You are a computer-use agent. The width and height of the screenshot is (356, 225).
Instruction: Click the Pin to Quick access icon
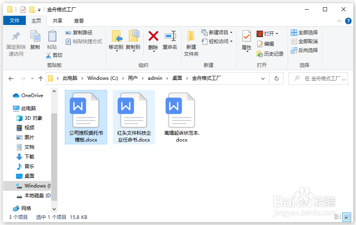click(x=16, y=36)
